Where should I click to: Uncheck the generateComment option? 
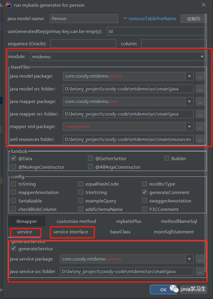(x=144, y=192)
